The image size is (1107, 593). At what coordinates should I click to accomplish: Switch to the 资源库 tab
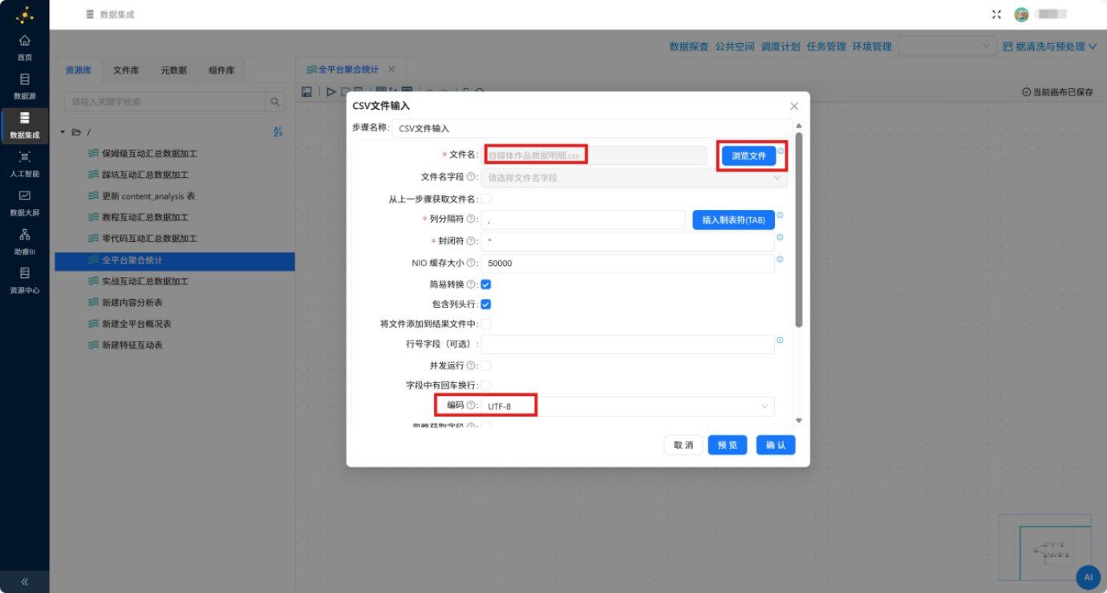tap(79, 71)
